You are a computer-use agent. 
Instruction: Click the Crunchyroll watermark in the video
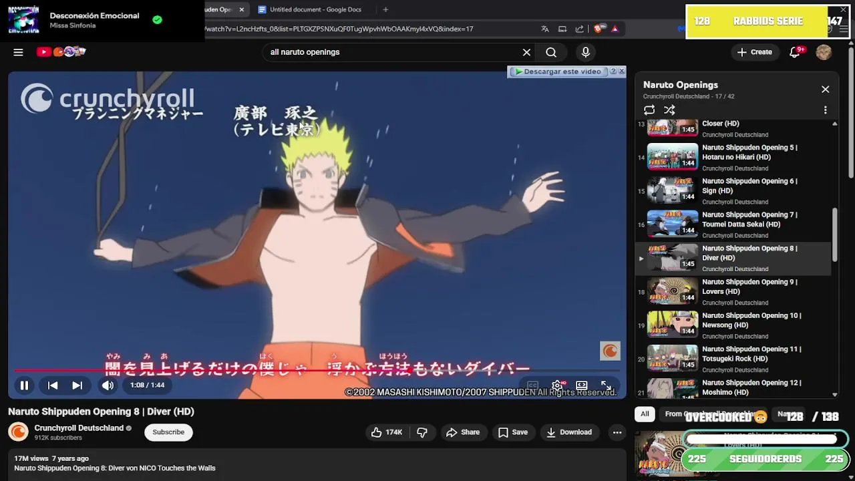point(610,351)
